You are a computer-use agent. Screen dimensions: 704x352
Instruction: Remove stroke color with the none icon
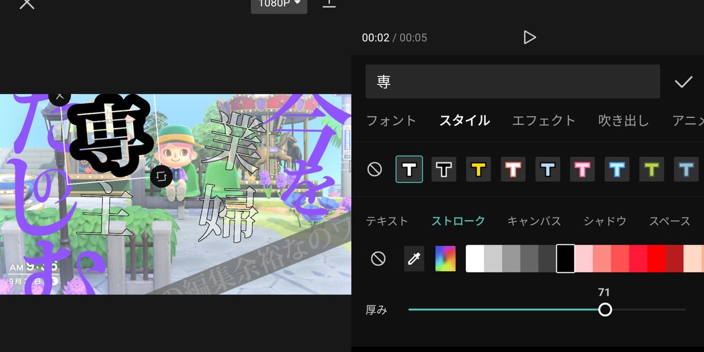[x=378, y=259]
